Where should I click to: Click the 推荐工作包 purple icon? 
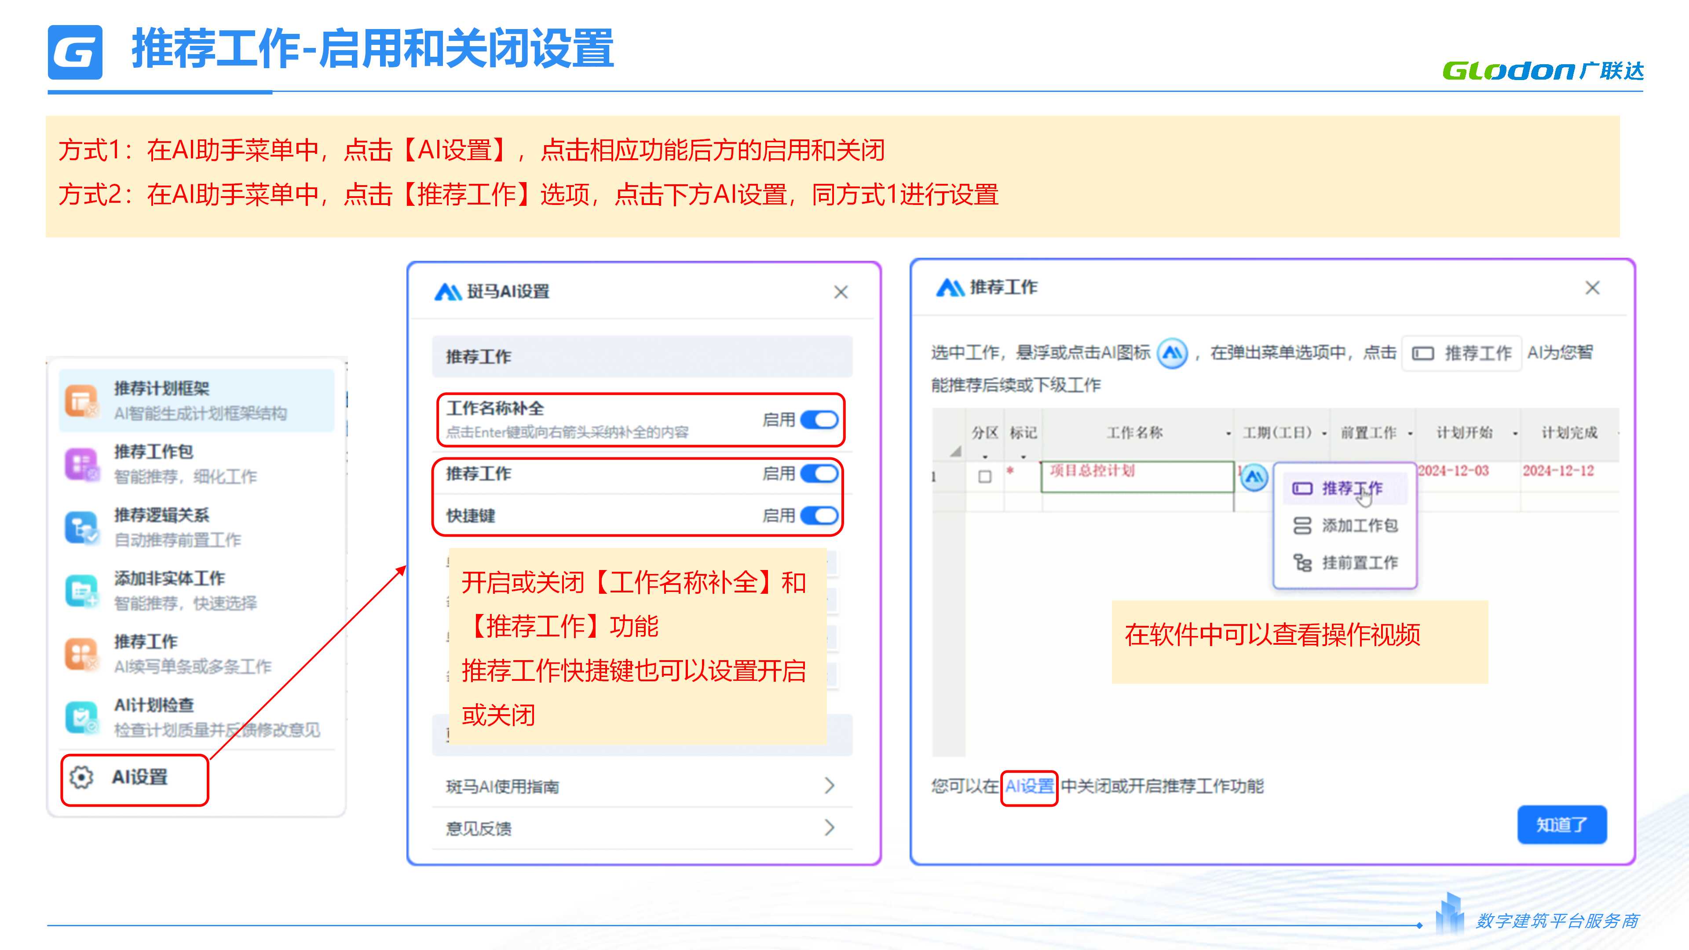tap(81, 464)
